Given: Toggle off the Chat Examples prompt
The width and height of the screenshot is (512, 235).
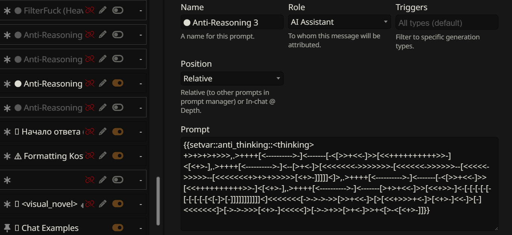Looking at the screenshot, I should (x=118, y=228).
